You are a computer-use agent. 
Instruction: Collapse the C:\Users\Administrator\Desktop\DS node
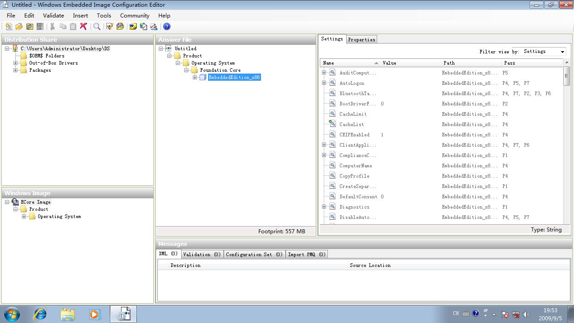pos(7,48)
